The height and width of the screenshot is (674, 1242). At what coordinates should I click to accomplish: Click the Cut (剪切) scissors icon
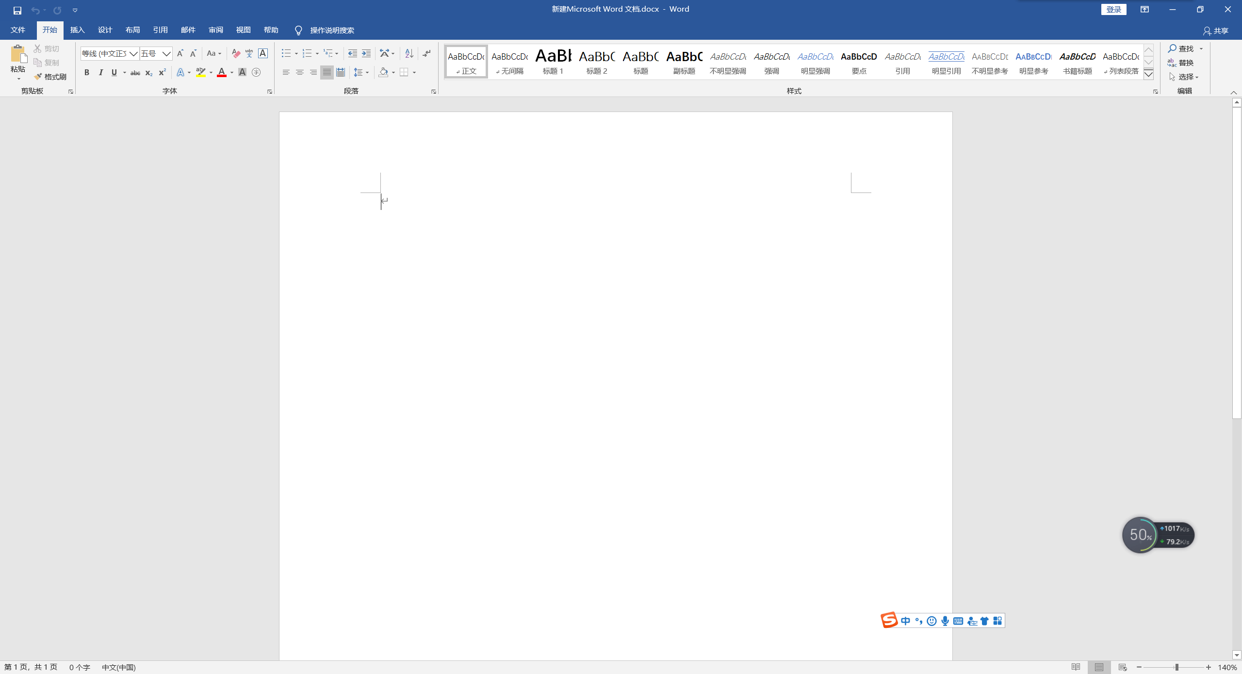point(37,48)
